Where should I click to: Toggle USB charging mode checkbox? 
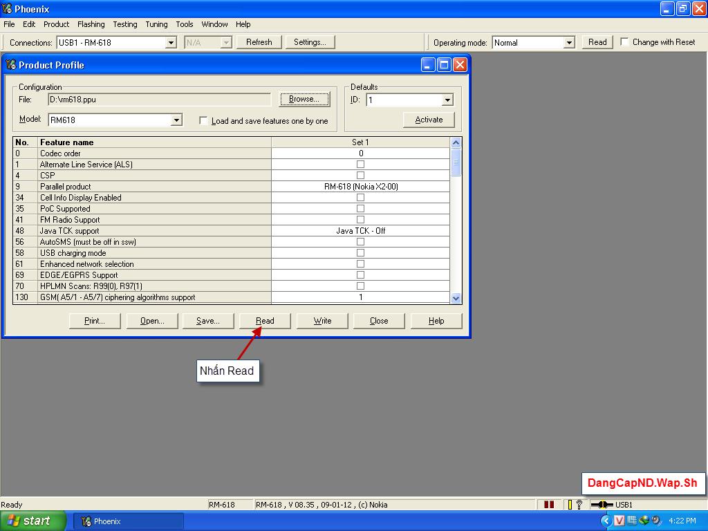pyautogui.click(x=360, y=253)
